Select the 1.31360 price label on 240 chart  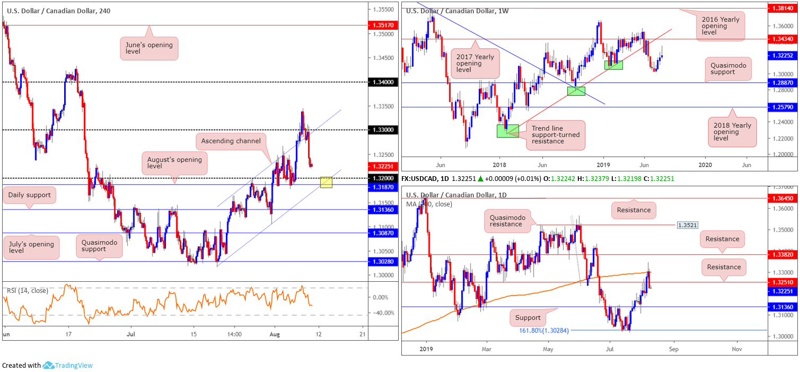tap(383, 209)
